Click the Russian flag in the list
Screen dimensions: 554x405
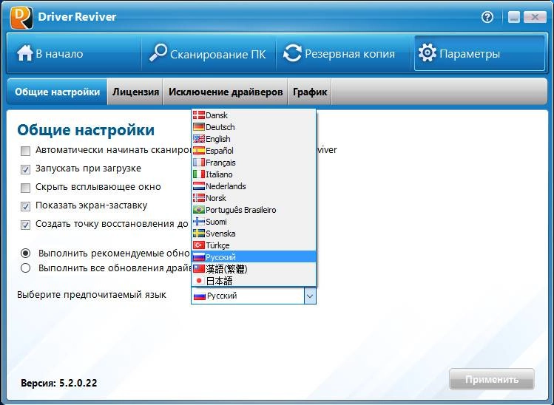coord(199,256)
